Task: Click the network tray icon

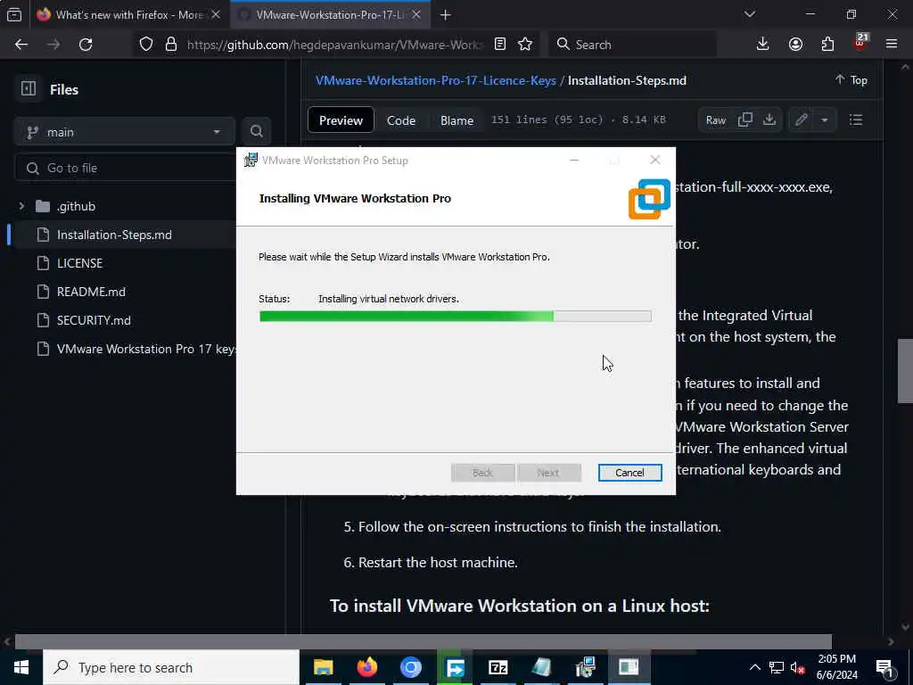Action: pyautogui.click(x=777, y=667)
